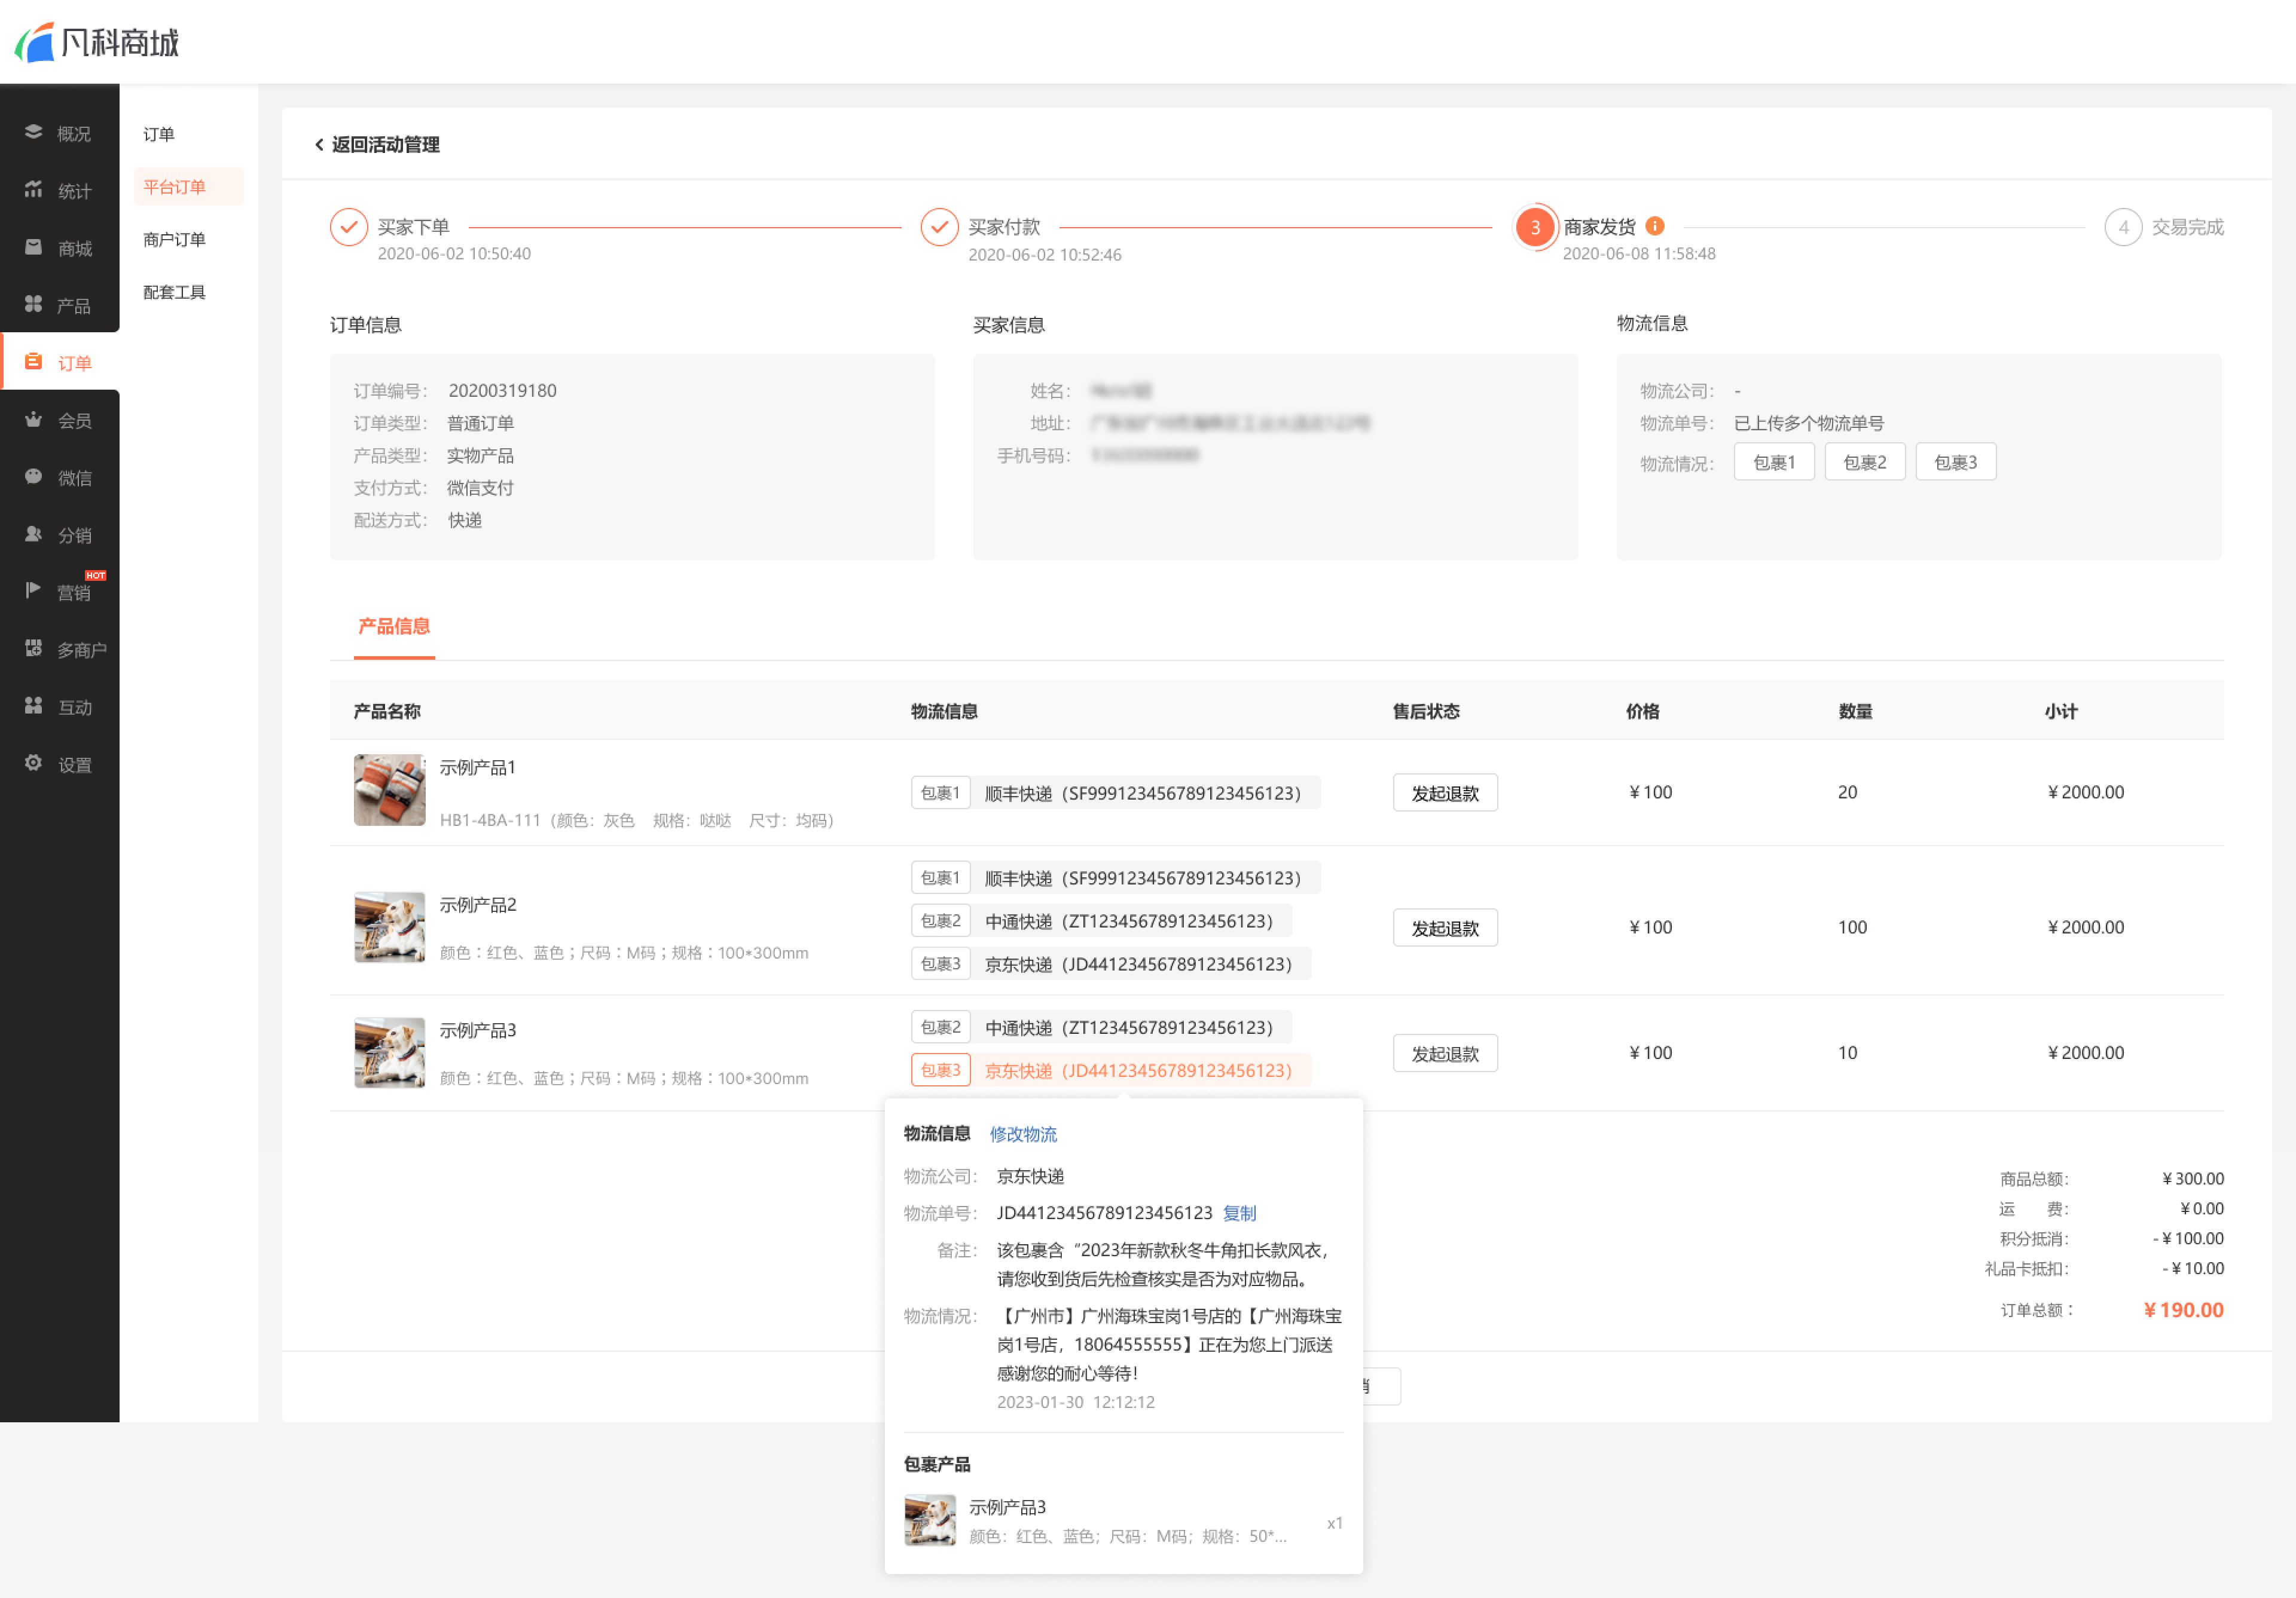Image resolution: width=2296 pixels, height=1598 pixels.
Task: Click the 商城 mall sidebar icon
Action: pos(33,247)
